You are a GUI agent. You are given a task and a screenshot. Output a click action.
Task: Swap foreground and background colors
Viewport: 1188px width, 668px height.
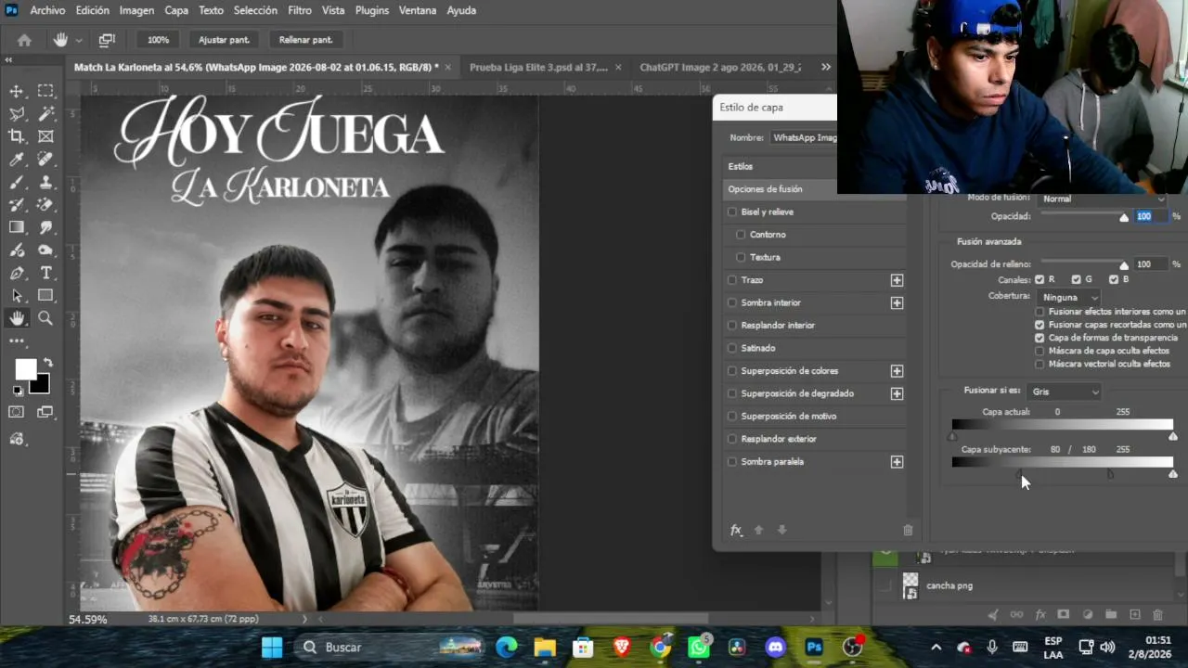click(48, 363)
